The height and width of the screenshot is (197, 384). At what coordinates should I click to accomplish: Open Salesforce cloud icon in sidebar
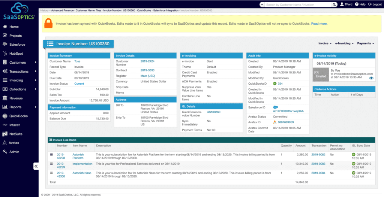[x=5, y=45]
